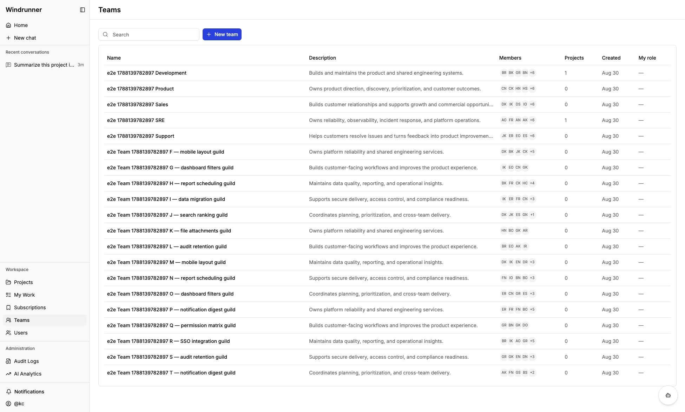Screen dimensions: 685x412
Task: Click the plus icon beside New chat
Action: click(8, 38)
